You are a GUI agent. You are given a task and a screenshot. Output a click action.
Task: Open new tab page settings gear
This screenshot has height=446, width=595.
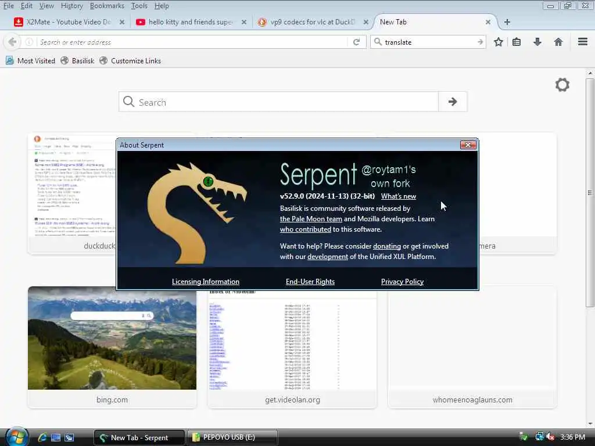point(562,85)
